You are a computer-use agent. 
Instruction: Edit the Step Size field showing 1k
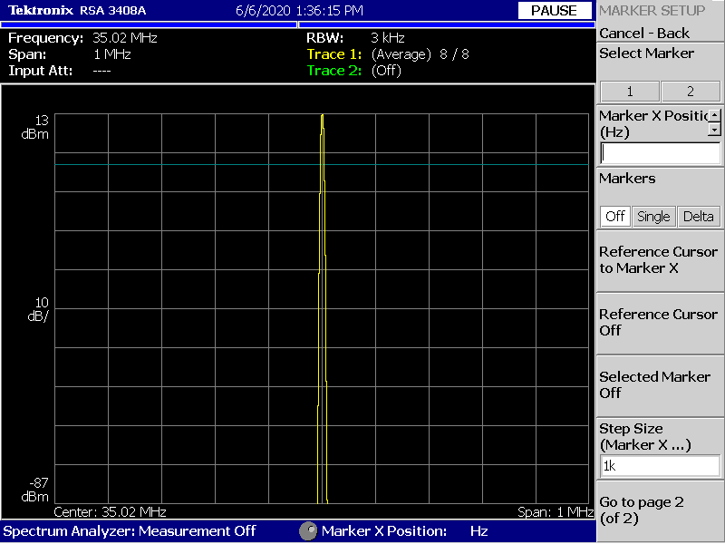coord(660,466)
